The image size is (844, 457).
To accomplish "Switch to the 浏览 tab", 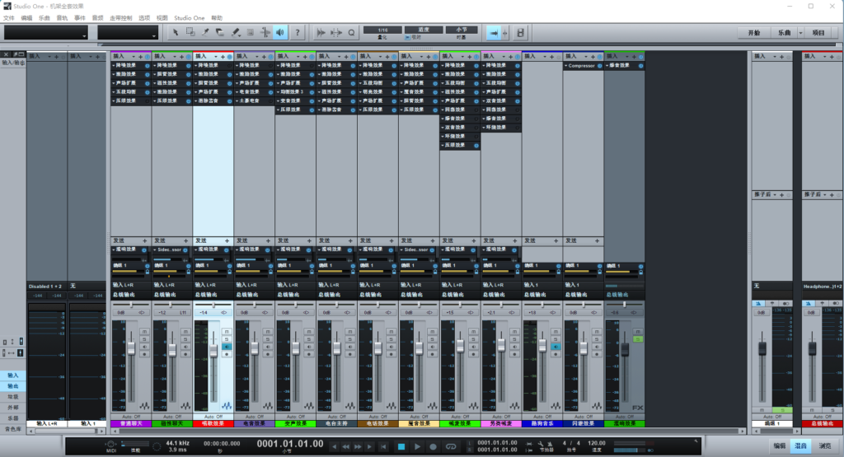I will 825,445.
